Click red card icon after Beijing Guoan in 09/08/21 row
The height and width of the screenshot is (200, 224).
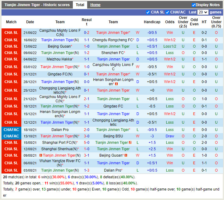[x=126, y=155]
